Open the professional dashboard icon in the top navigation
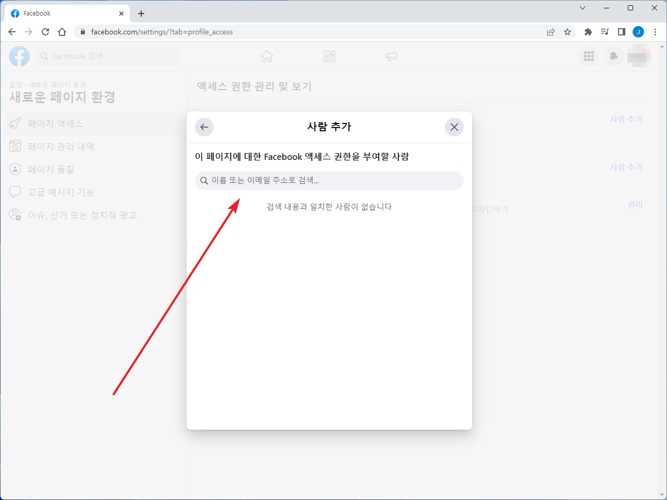 click(329, 56)
